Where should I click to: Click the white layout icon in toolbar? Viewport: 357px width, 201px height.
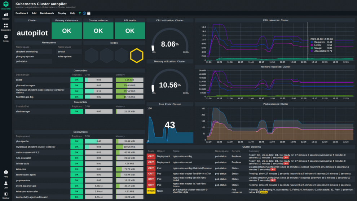(x=89, y=13)
